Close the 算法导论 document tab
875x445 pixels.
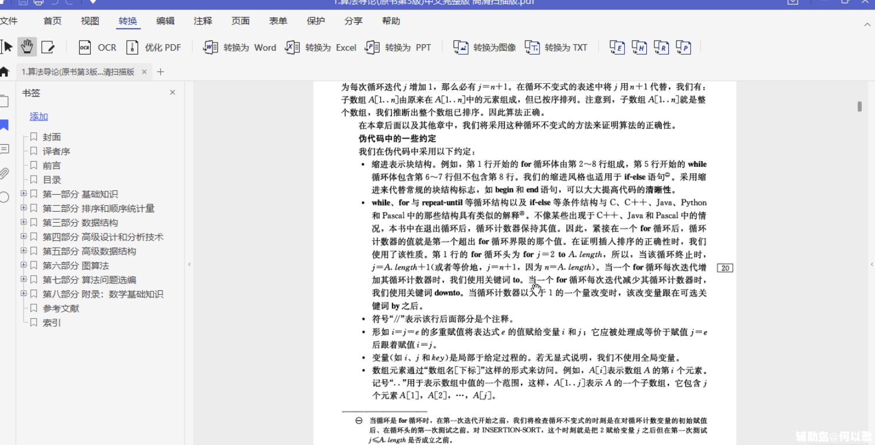[144, 72]
